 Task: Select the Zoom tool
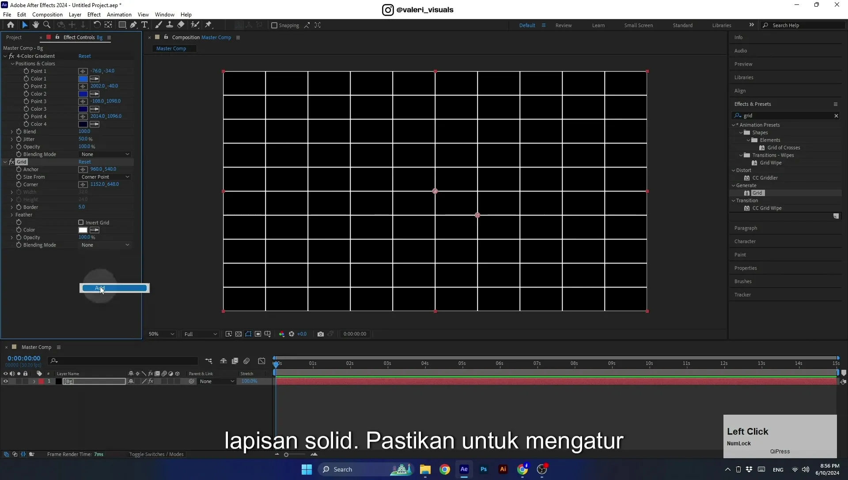(x=47, y=25)
